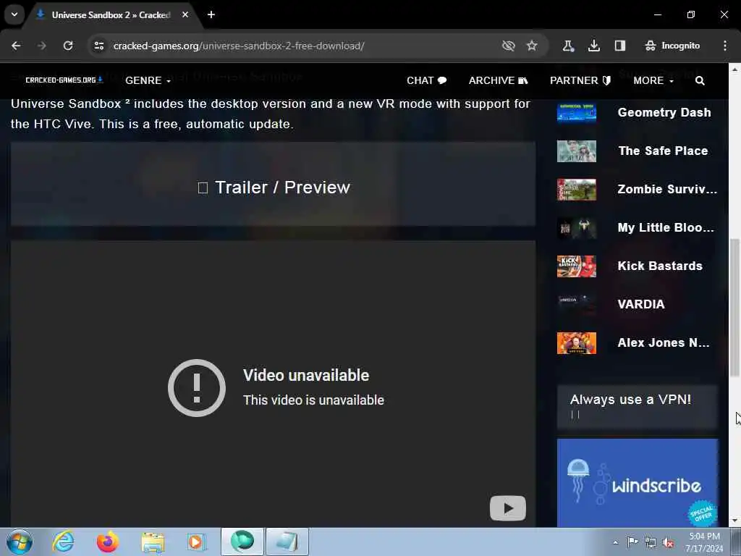Image resolution: width=741 pixels, height=556 pixels.
Task: Go back to the previous page
Action: (16, 46)
